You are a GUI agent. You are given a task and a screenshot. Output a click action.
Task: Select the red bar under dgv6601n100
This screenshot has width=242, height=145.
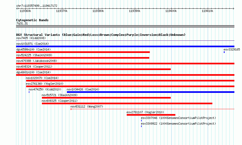point(125,75)
